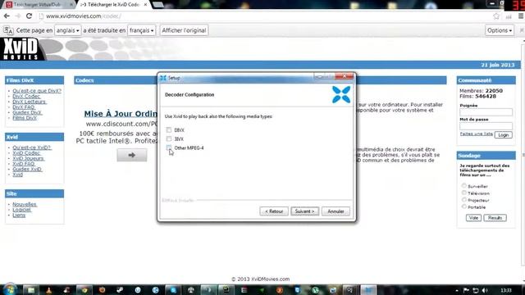Image resolution: width=525 pixels, height=295 pixels.
Task: Open the Guides XviD link
Action: click(27, 169)
